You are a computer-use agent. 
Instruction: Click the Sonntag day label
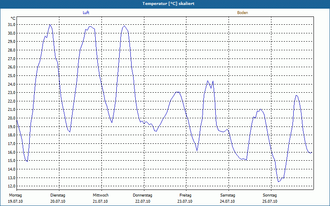(x=270, y=195)
